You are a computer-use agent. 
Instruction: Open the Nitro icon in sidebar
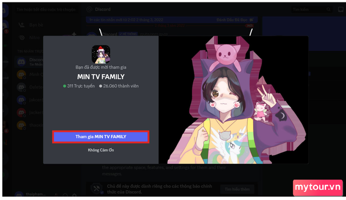pyautogui.click(x=22, y=38)
